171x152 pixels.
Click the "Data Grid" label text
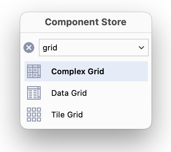click(69, 93)
